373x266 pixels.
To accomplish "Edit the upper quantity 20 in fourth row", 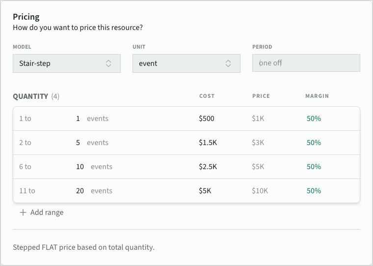I will click(x=80, y=191).
